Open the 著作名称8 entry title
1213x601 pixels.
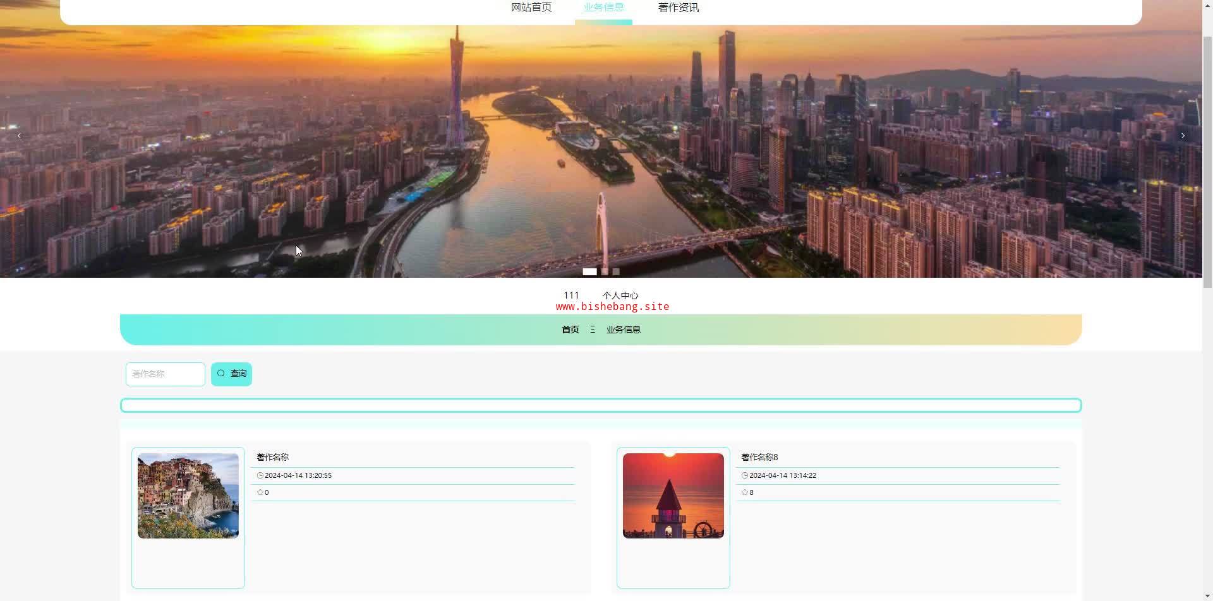[x=759, y=457]
